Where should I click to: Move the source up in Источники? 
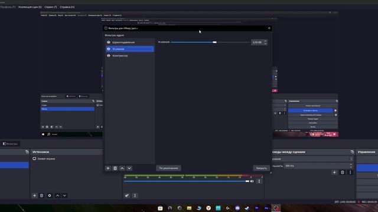pos(58,196)
